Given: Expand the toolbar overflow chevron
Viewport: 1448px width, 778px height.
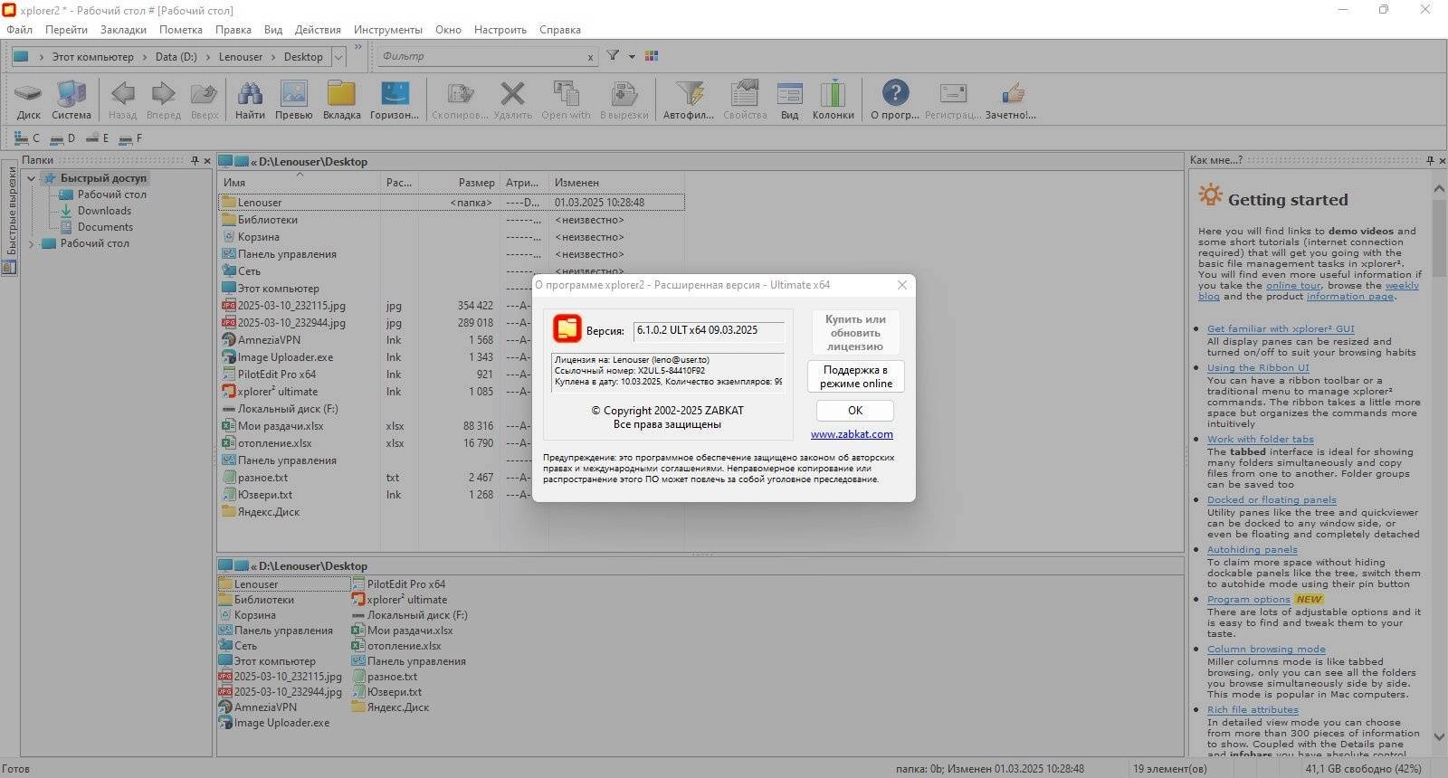Looking at the screenshot, I should pos(358,47).
